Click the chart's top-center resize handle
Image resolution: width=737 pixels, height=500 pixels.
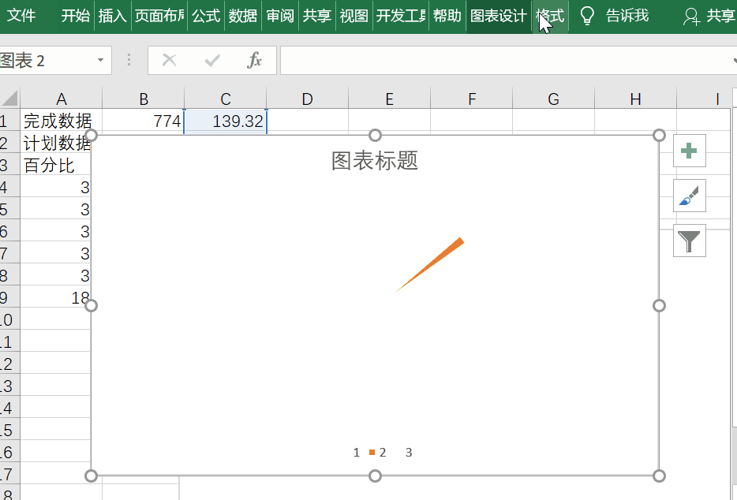[375, 136]
